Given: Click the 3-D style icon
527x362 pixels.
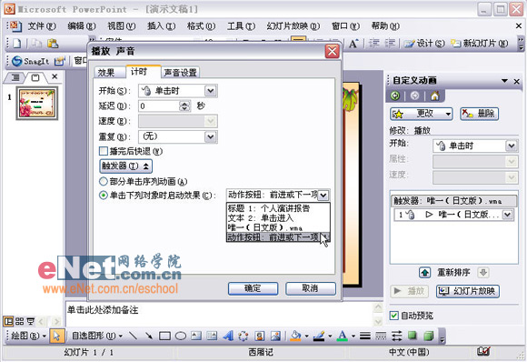Looking at the screenshot, I should (428, 336).
